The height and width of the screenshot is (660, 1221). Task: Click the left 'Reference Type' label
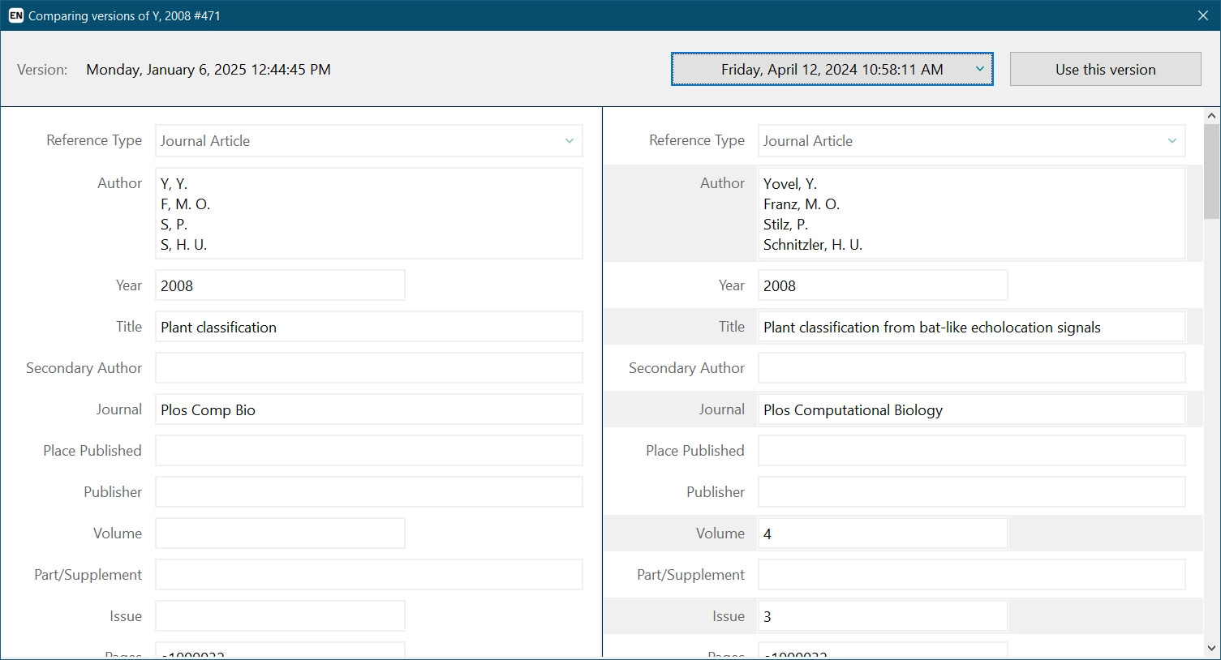(x=94, y=140)
